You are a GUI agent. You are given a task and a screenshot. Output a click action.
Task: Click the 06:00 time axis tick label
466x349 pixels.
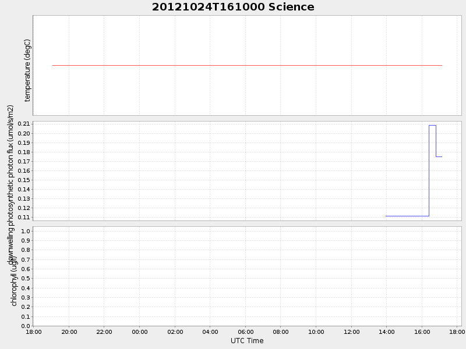(x=246, y=332)
